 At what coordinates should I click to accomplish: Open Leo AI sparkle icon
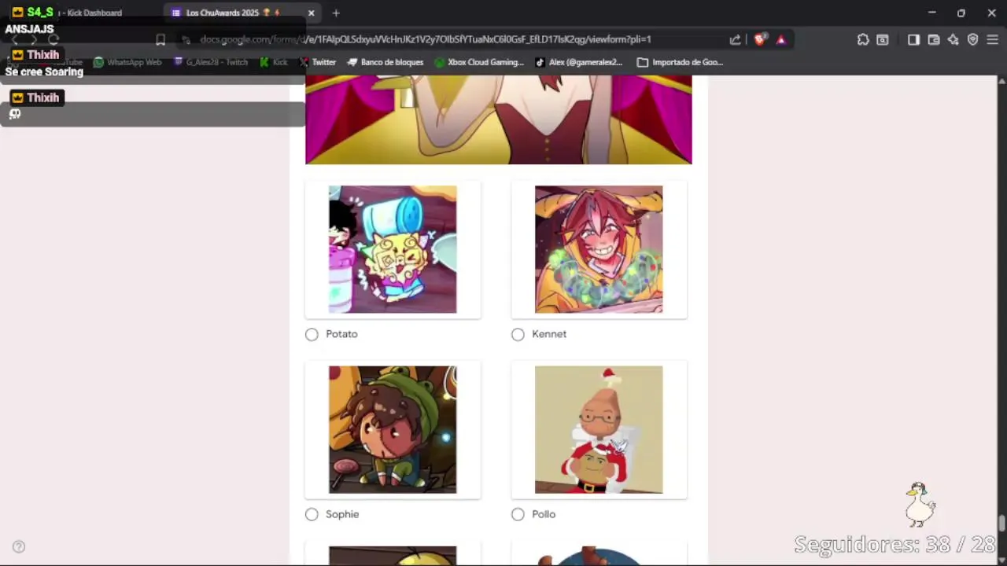coord(954,39)
